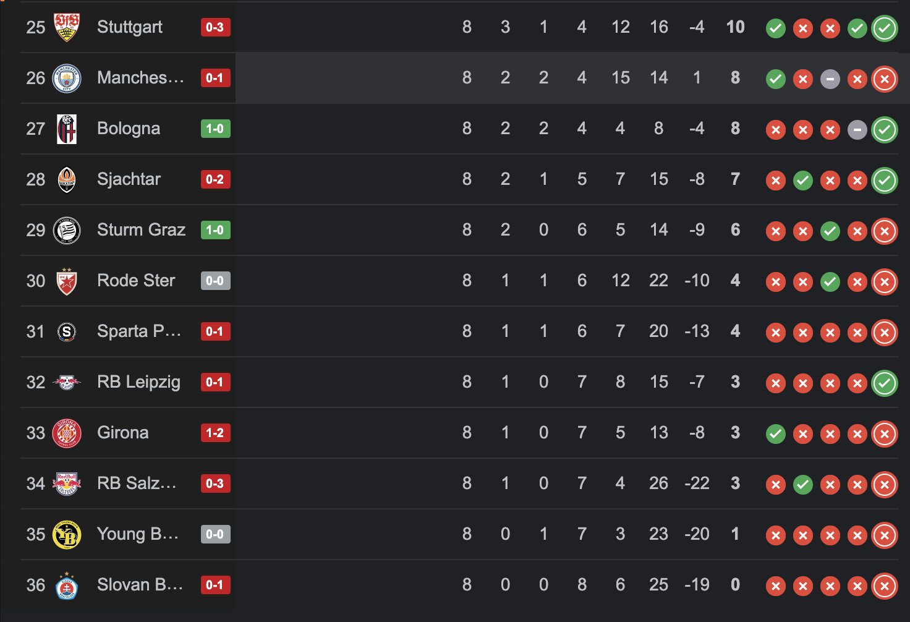Open Stuttgart's 0-3 live score badge
The width and height of the screenshot is (910, 622).
[215, 27]
